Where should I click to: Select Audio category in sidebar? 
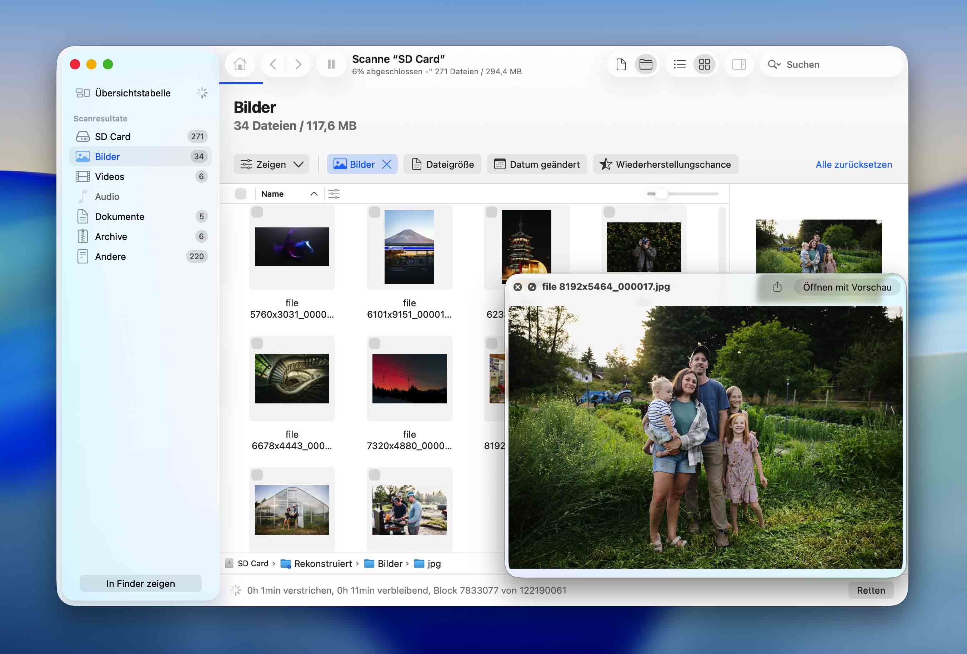(141, 196)
